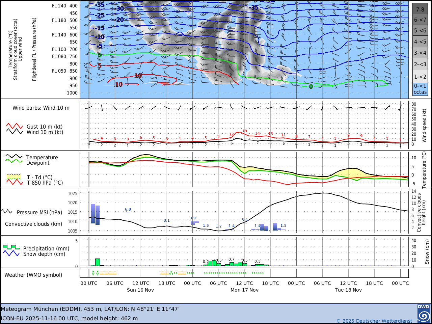Select the 7-8 octas cloud cover swatch

coord(420,9)
